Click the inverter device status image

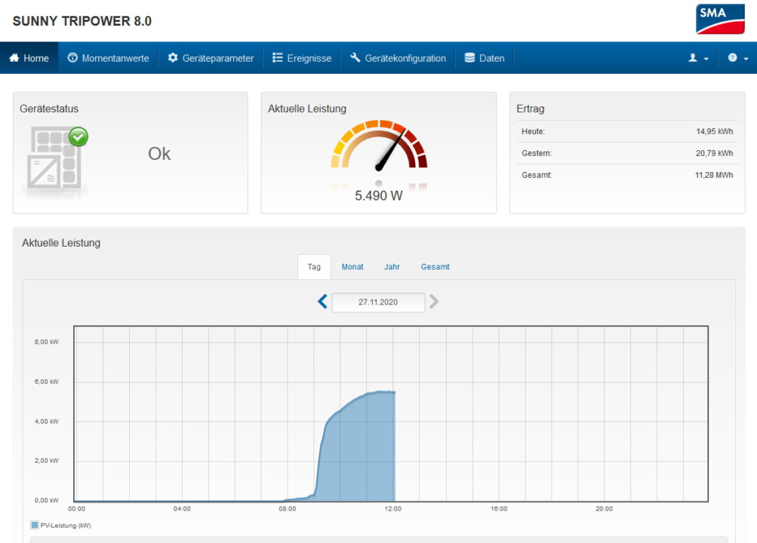[54, 158]
